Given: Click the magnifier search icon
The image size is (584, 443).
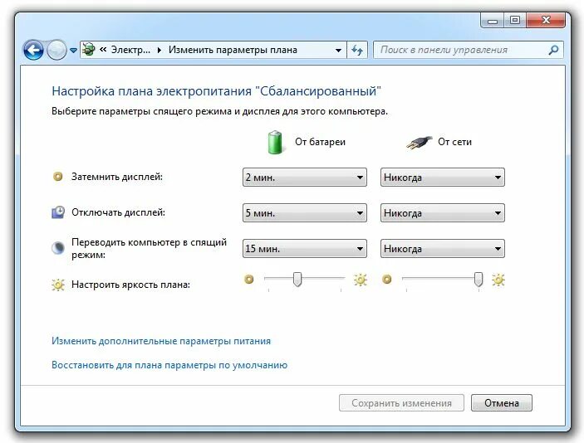Looking at the screenshot, I should click(x=553, y=50).
